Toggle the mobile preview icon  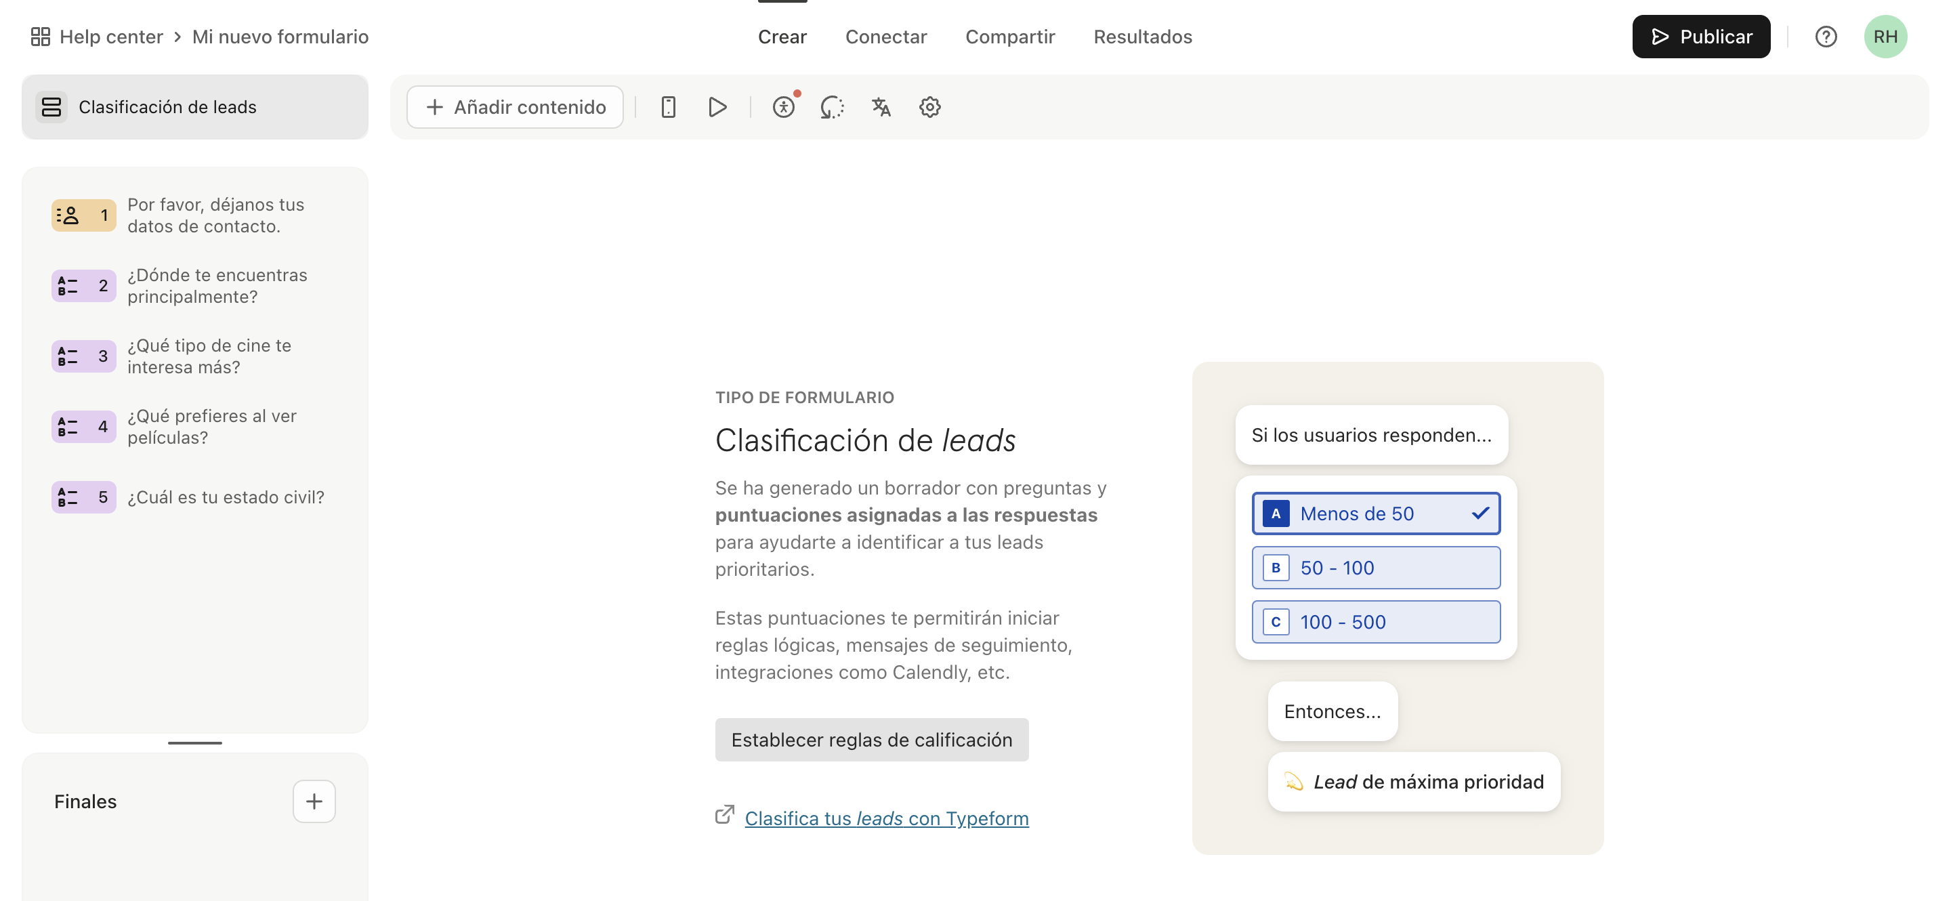[x=668, y=107]
